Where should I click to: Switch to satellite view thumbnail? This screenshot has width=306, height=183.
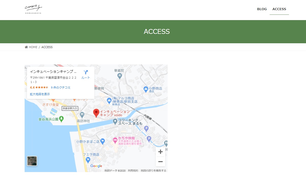[x=32, y=161]
